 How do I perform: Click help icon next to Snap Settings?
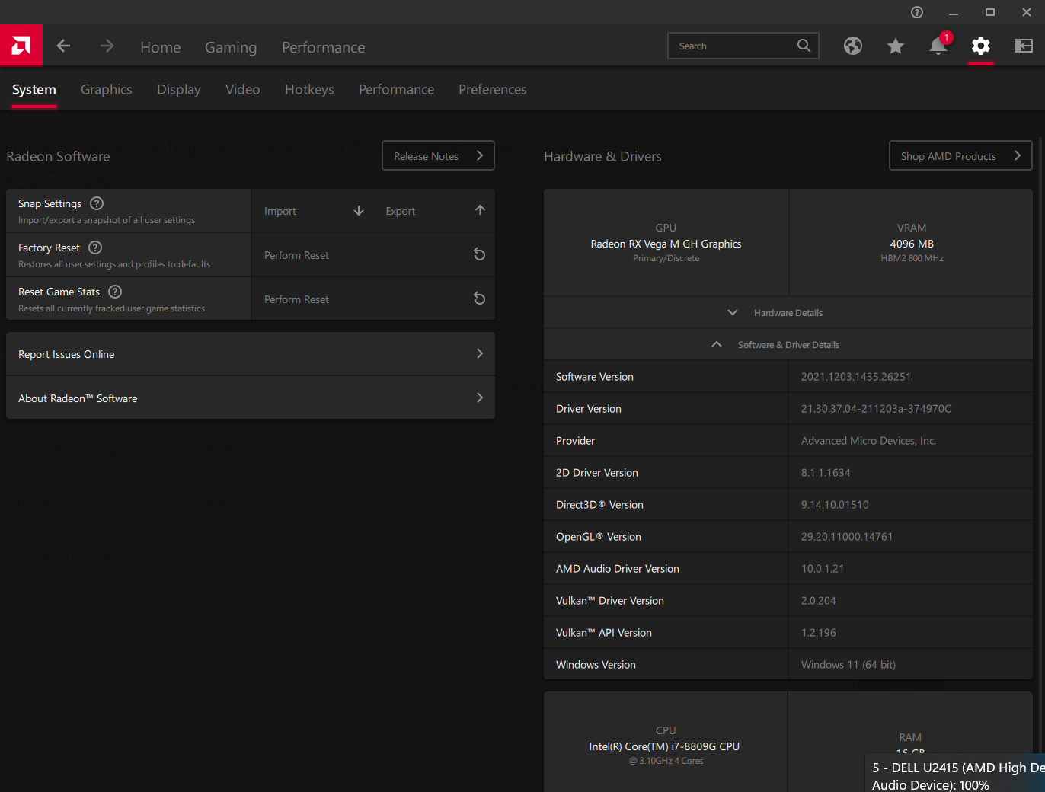click(x=97, y=203)
